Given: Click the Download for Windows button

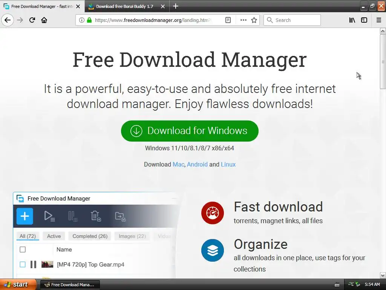Looking at the screenshot, I should [x=190, y=131].
